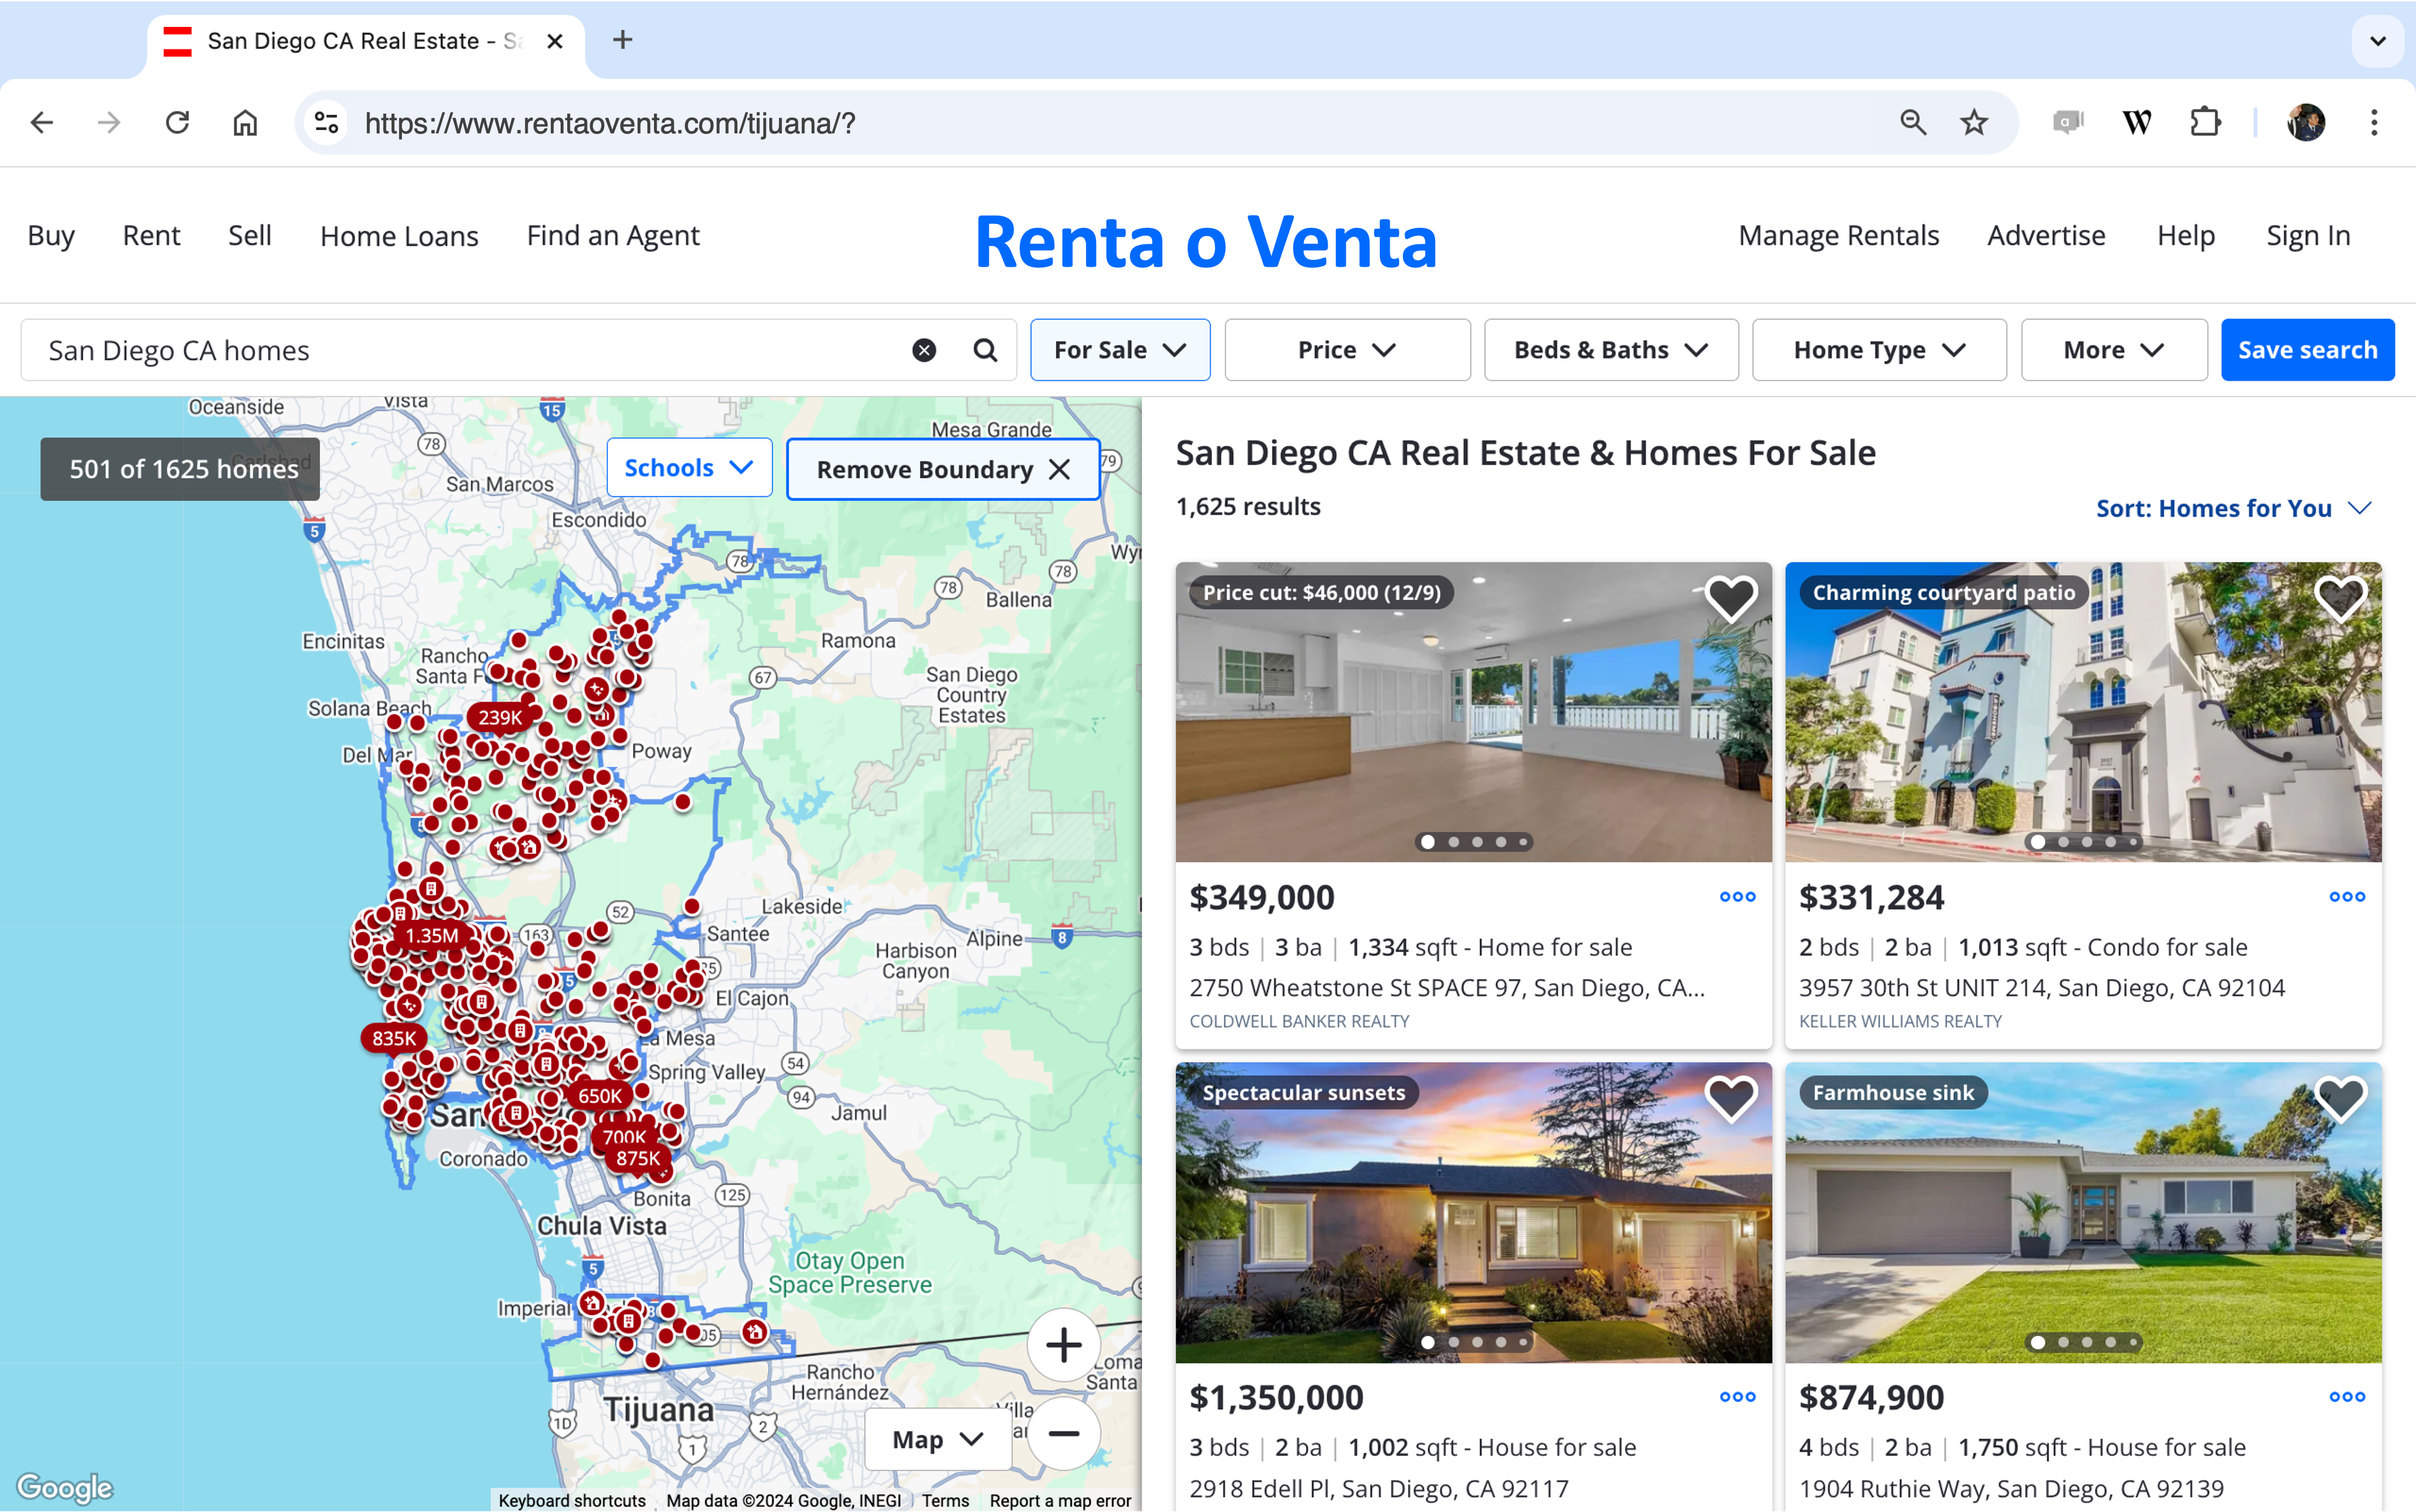Click the Save search button
The height and width of the screenshot is (1512, 2416).
[2307, 349]
